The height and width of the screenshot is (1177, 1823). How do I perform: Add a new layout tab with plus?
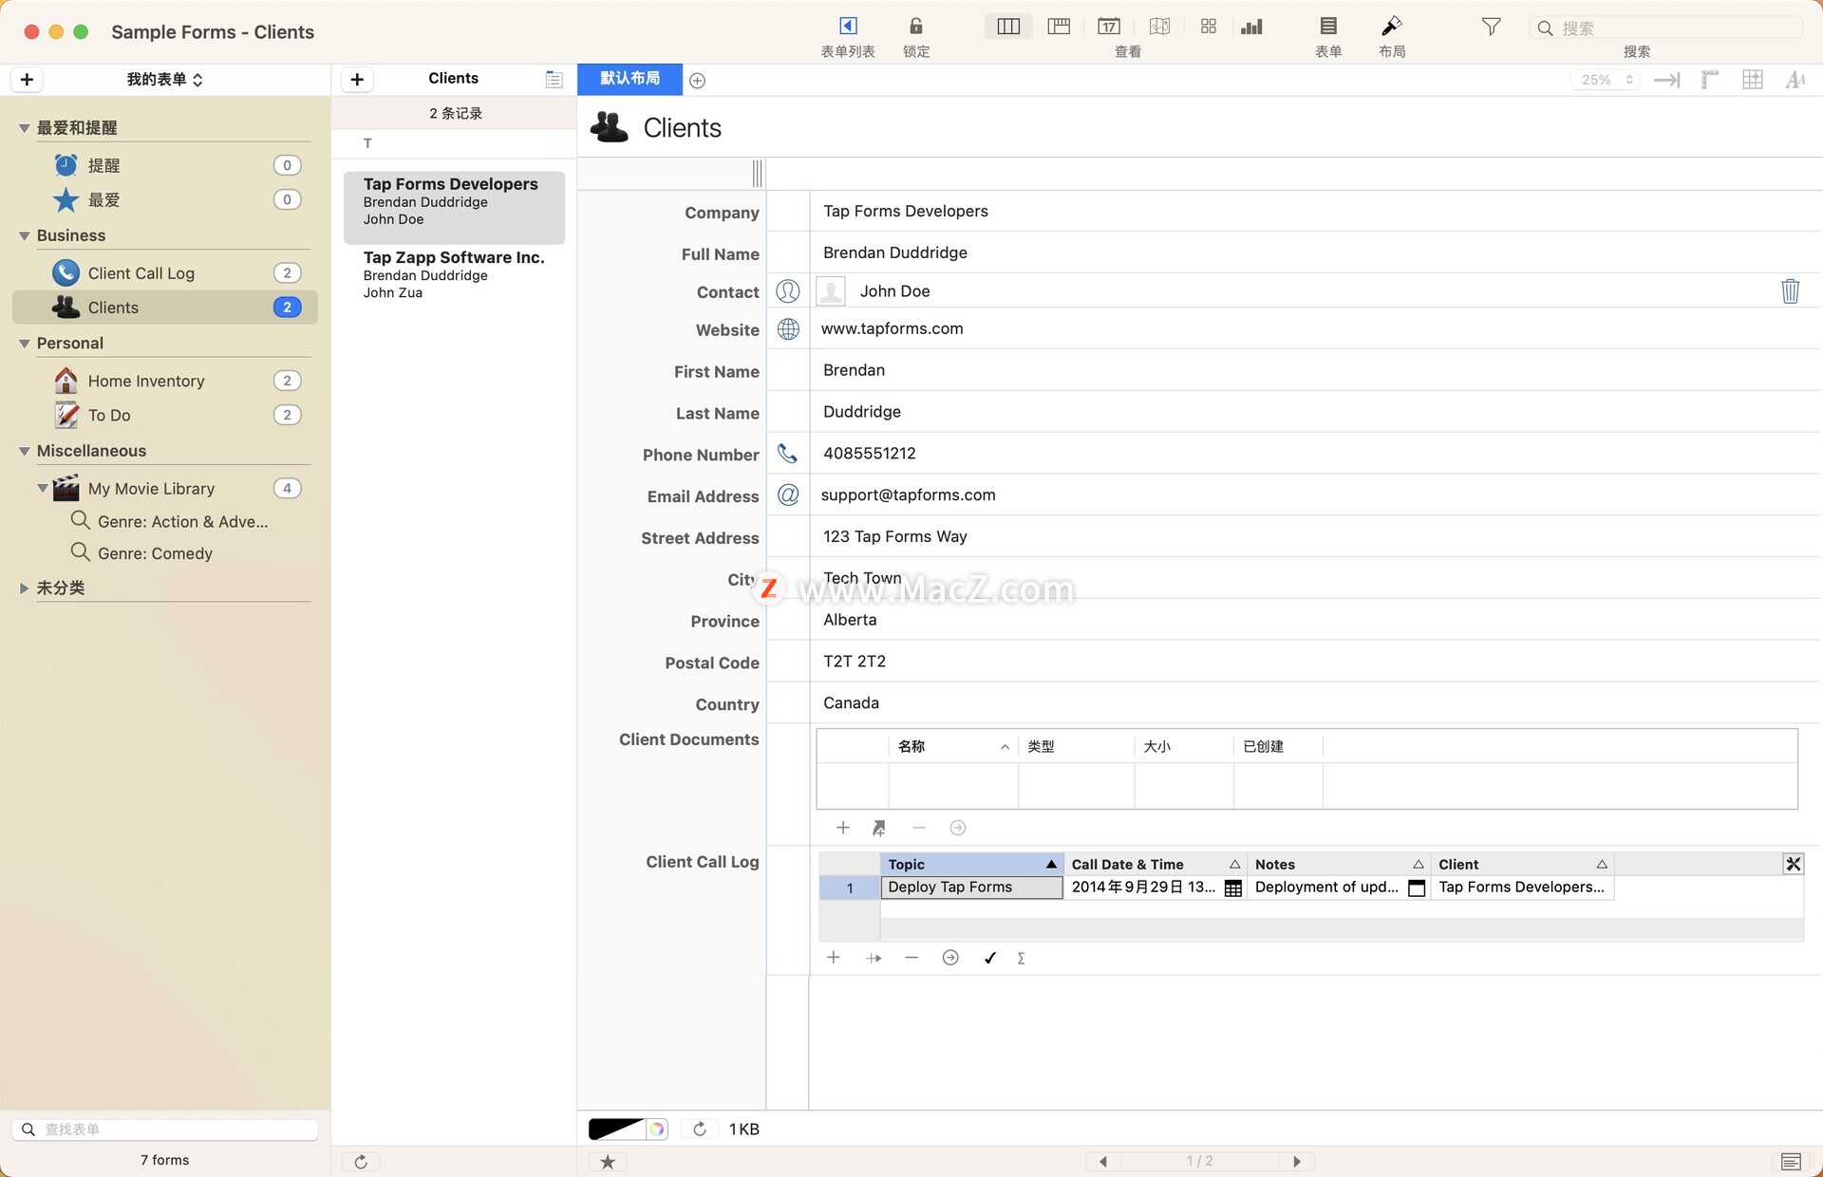pos(698,81)
